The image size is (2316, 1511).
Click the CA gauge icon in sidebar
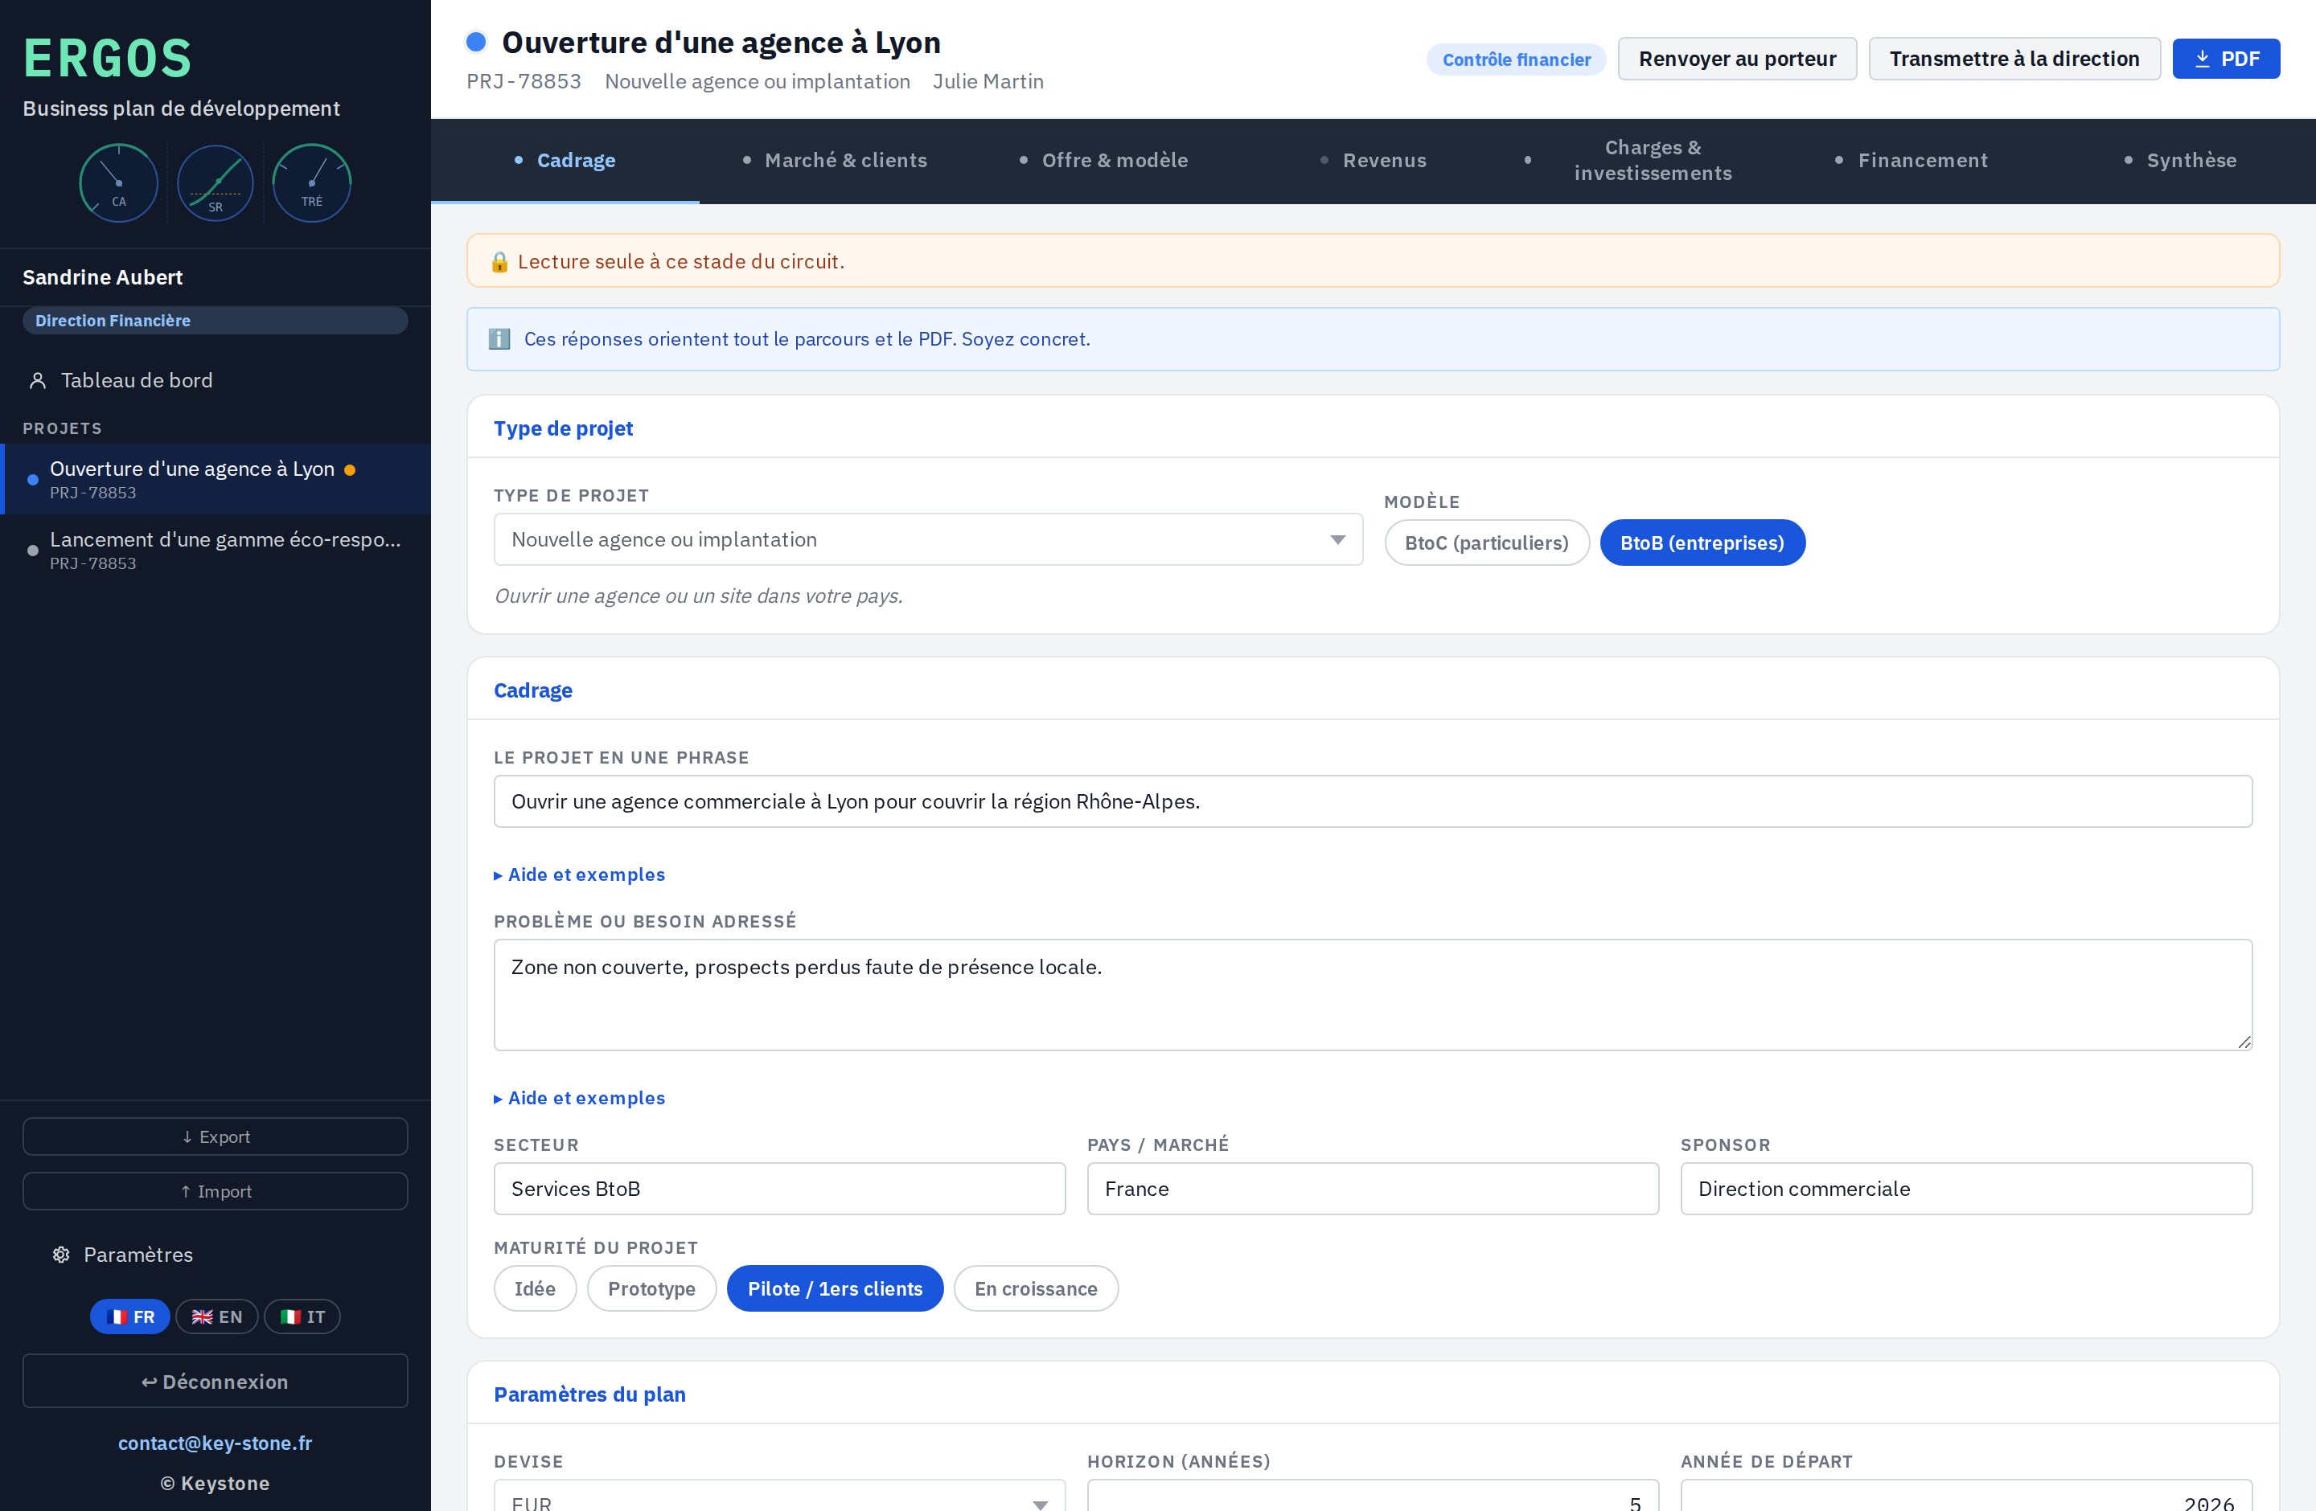tap(119, 182)
